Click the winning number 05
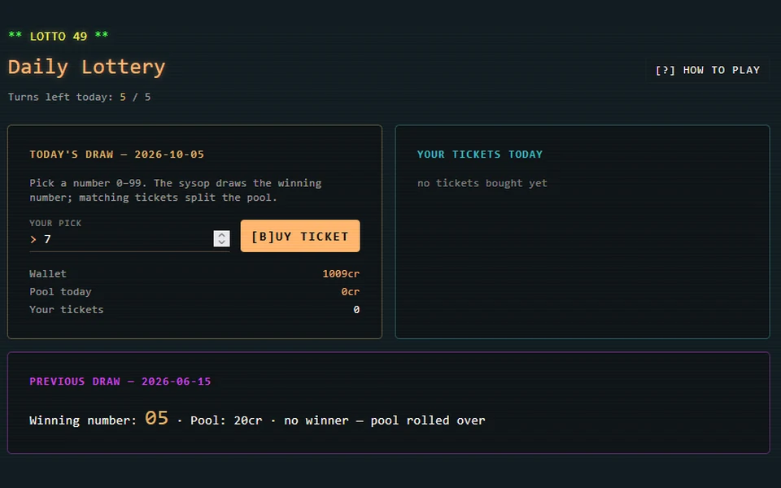The image size is (781, 488). click(156, 418)
